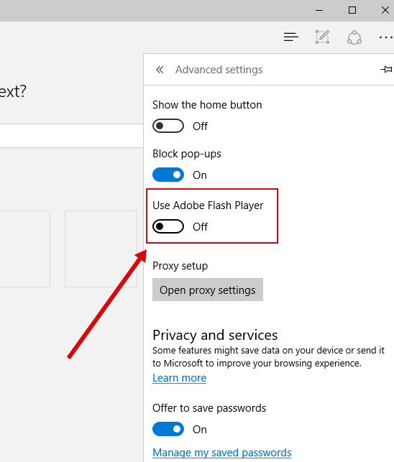Click the Privacy and services heading
Viewport: 394px width, 462px height.
pos(215,336)
